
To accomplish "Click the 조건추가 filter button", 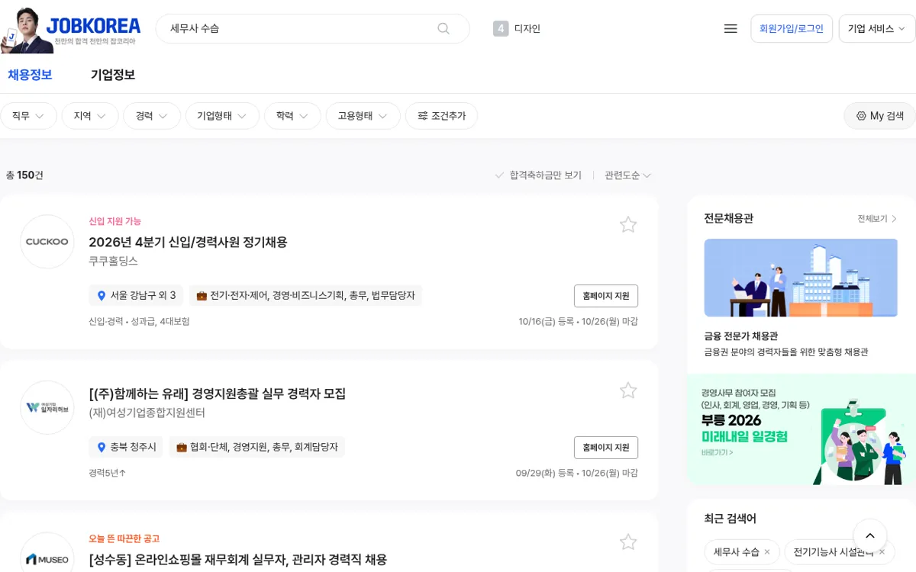I will point(441,116).
